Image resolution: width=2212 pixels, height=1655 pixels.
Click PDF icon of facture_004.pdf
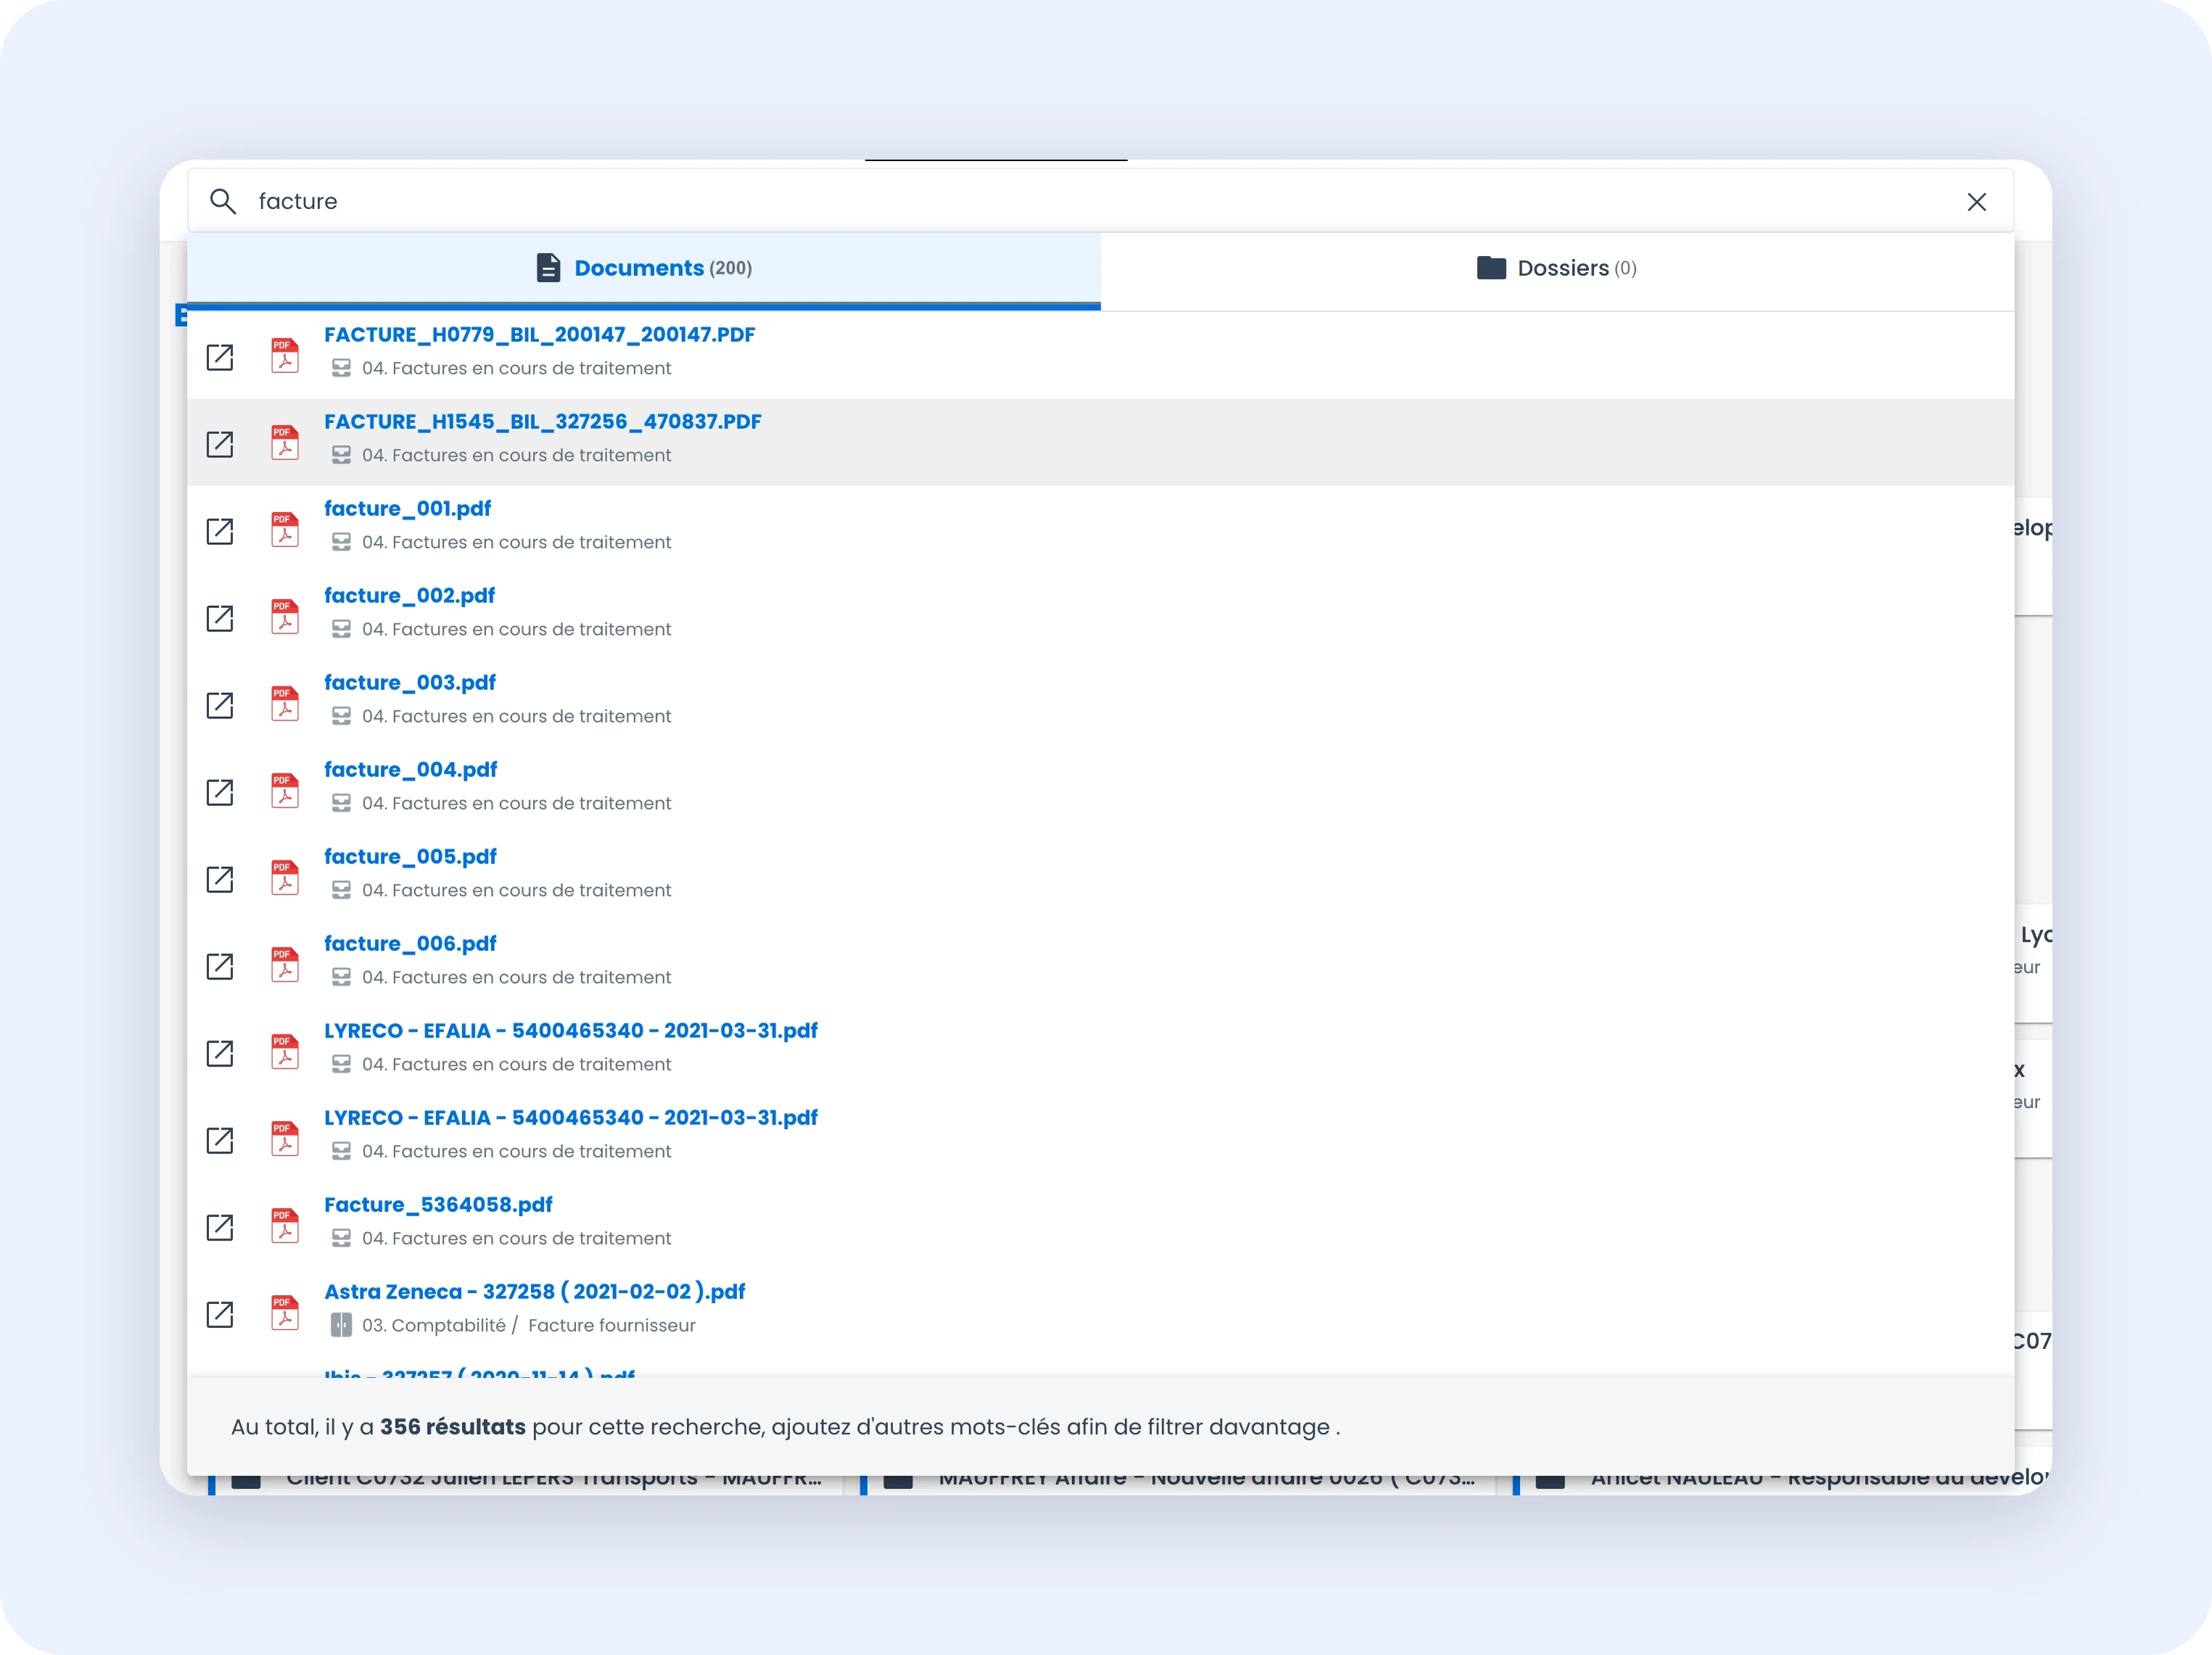tap(285, 790)
